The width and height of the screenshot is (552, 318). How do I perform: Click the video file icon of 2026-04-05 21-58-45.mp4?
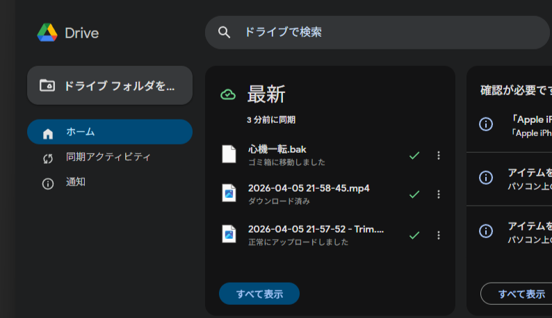pyautogui.click(x=229, y=193)
